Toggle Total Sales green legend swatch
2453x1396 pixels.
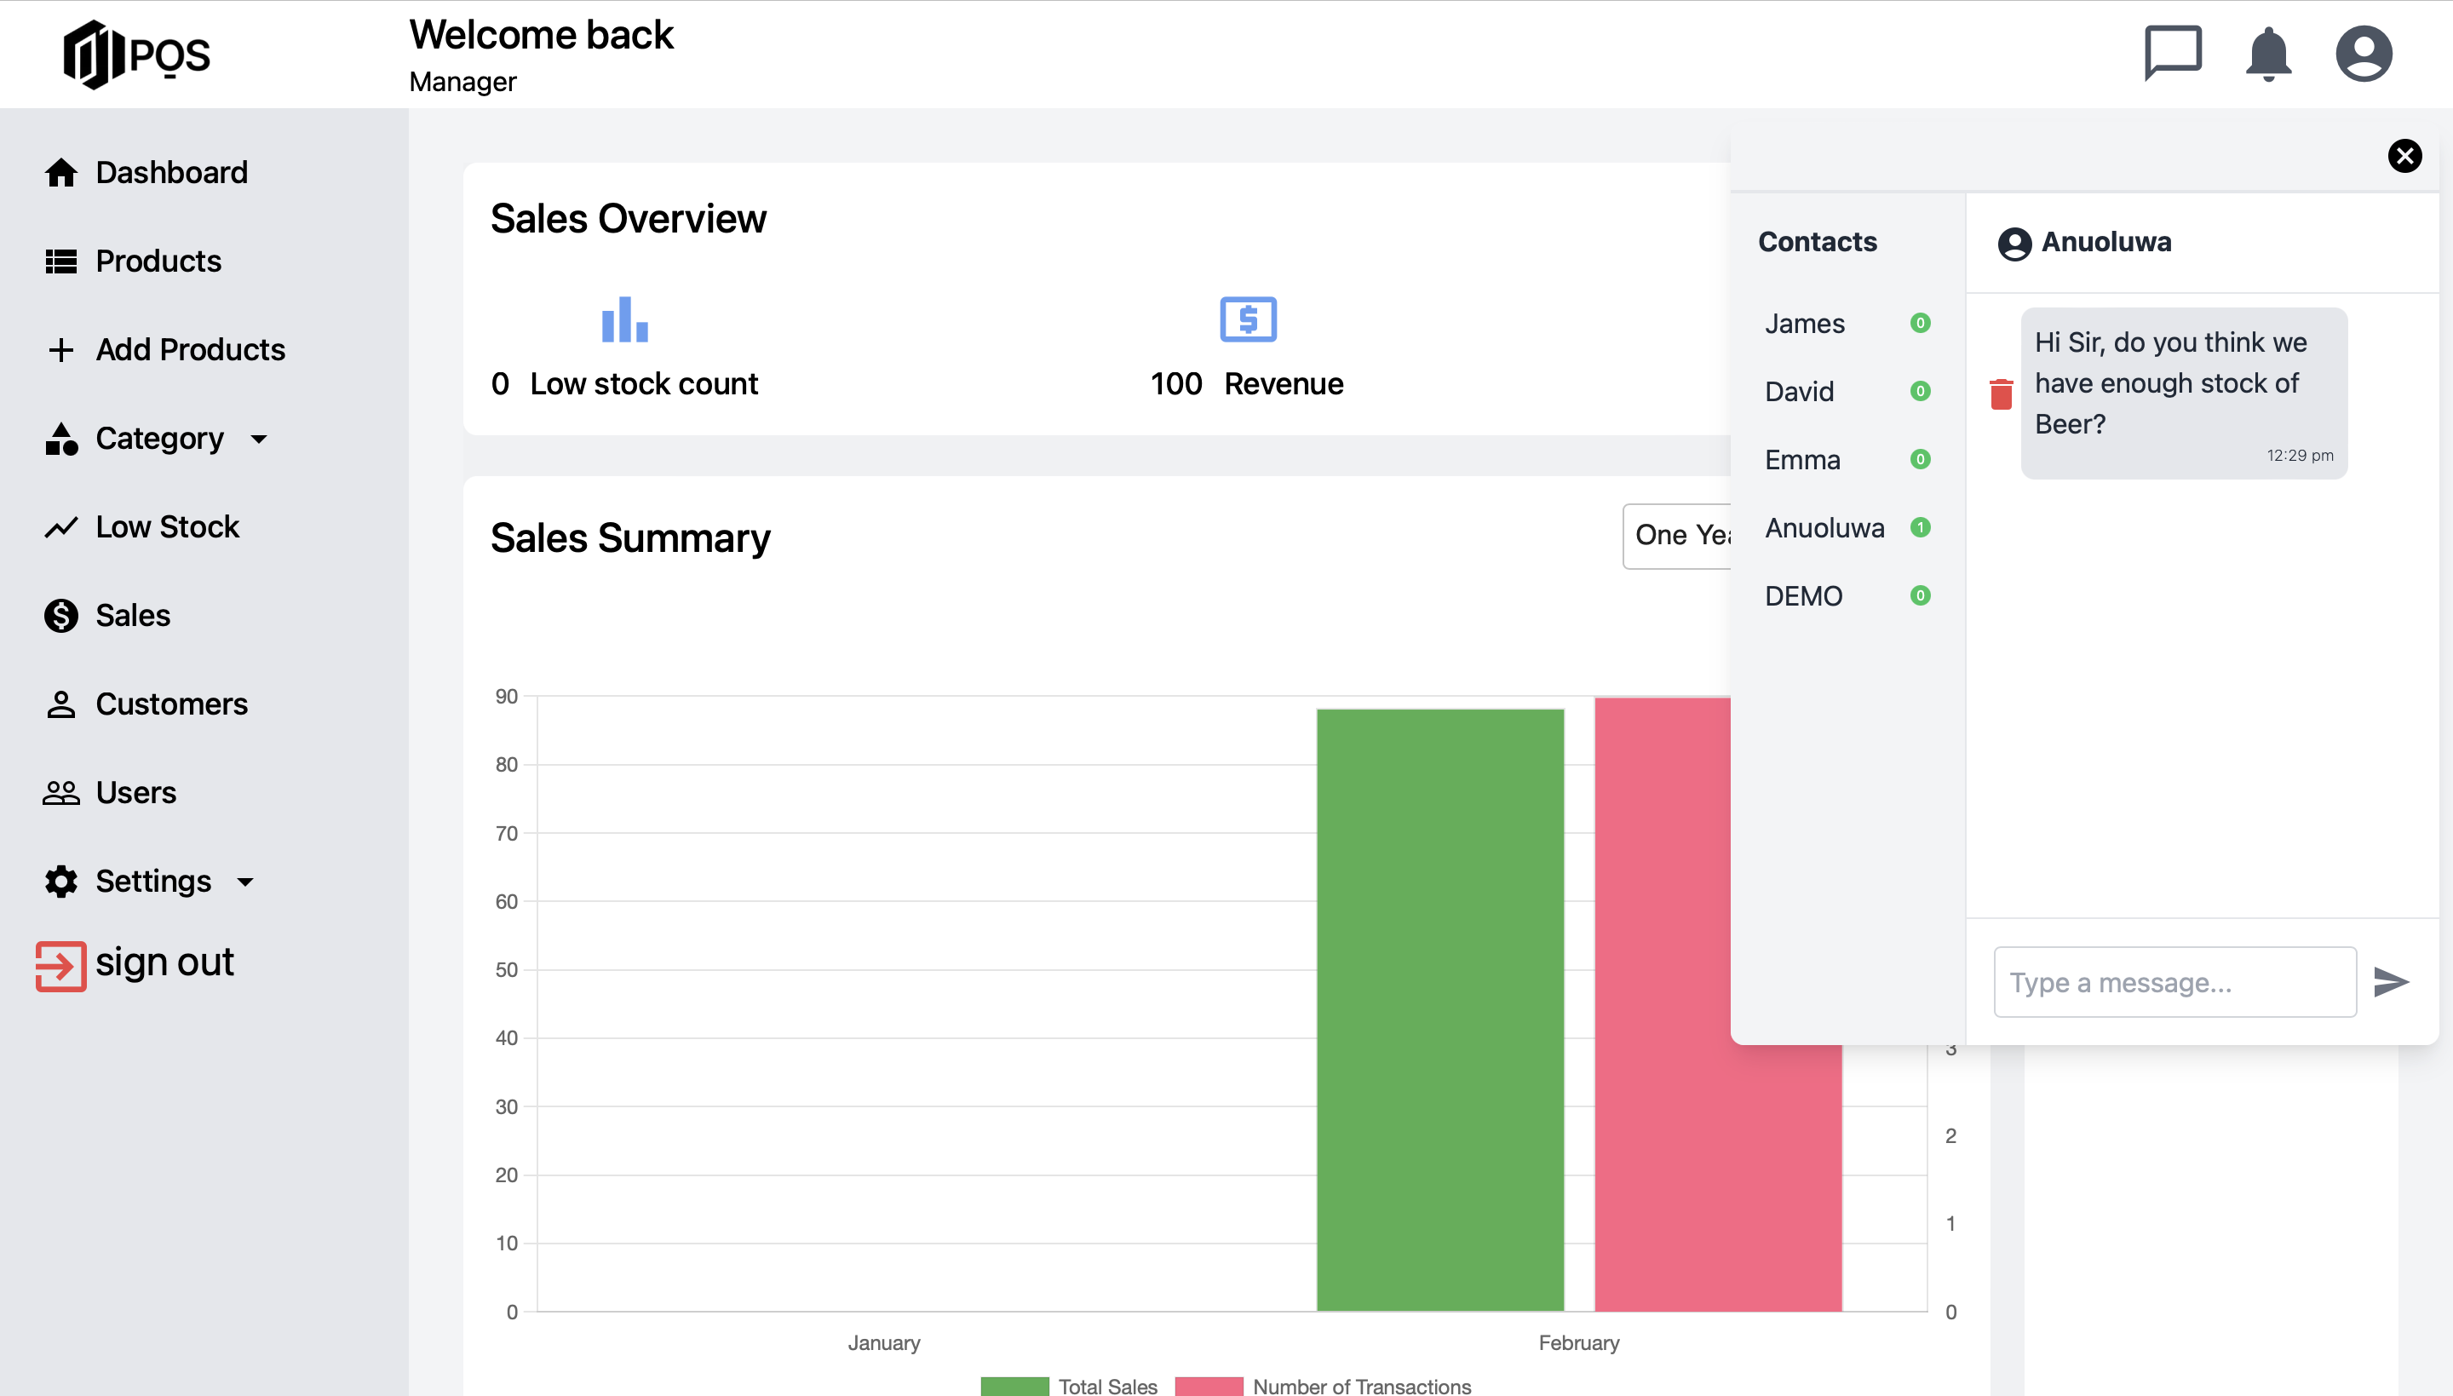pyautogui.click(x=1014, y=1386)
